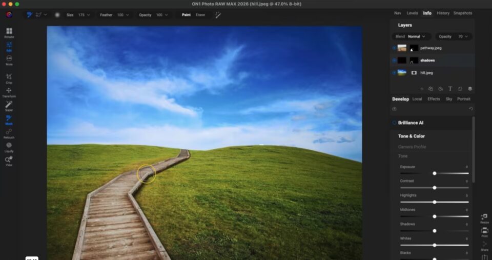Open the brush Opacity 100 dropdown
492x260 pixels.
click(162, 15)
